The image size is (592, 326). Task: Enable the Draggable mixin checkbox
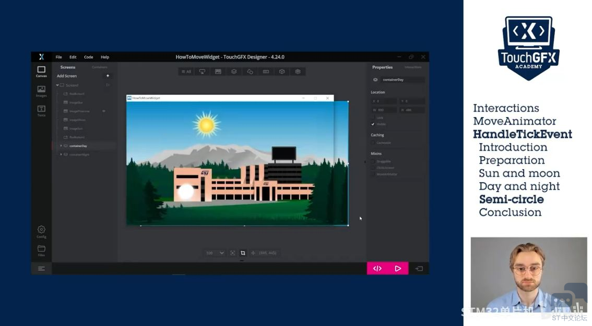coord(373,161)
